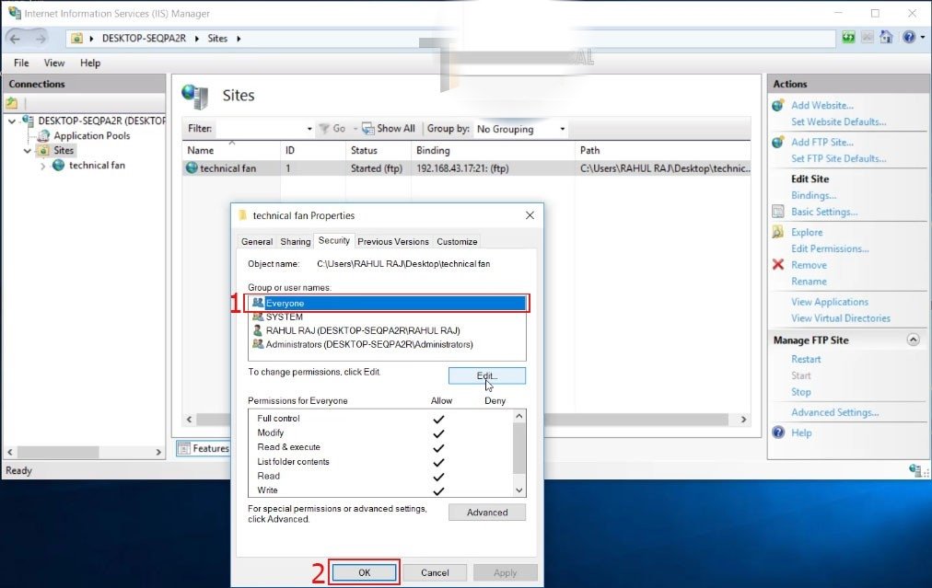Screen dimensions: 932x588
Task: Click permissions list scroll down arrow
Action: coord(518,490)
